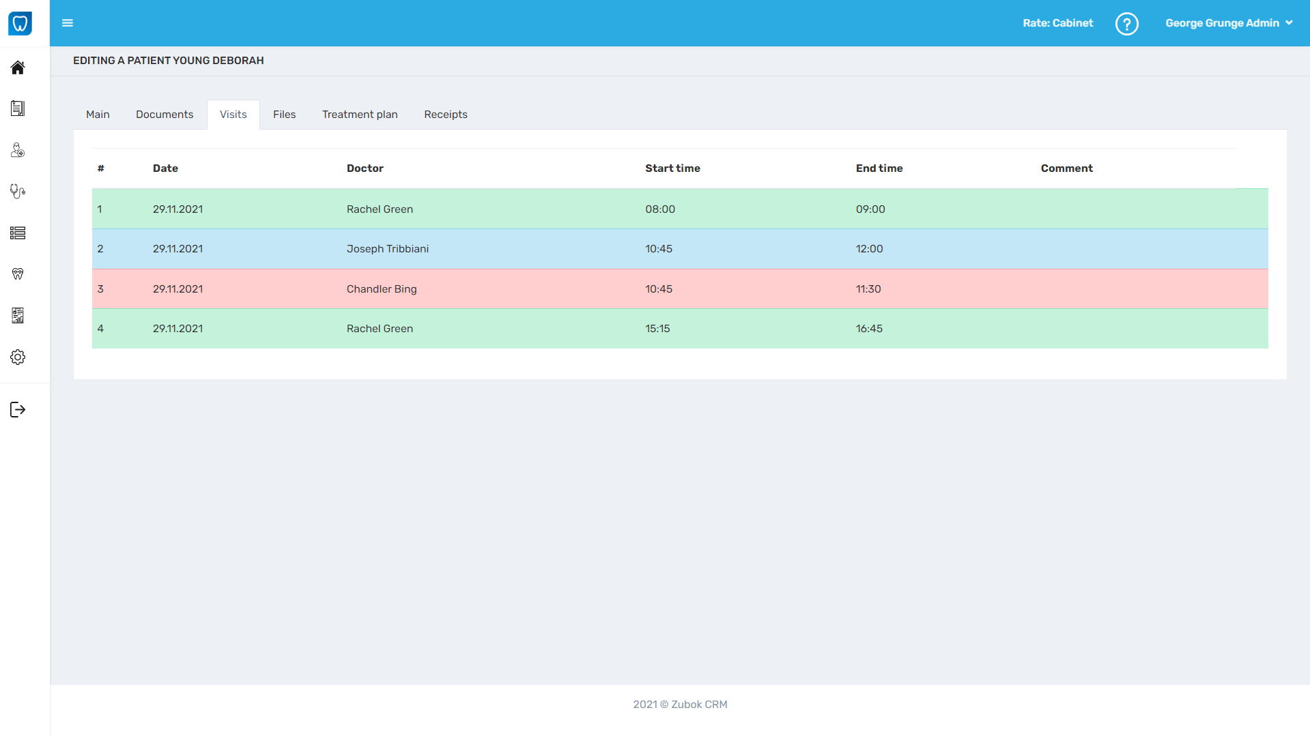Click the Rate: Cabinet label

click(x=1057, y=23)
